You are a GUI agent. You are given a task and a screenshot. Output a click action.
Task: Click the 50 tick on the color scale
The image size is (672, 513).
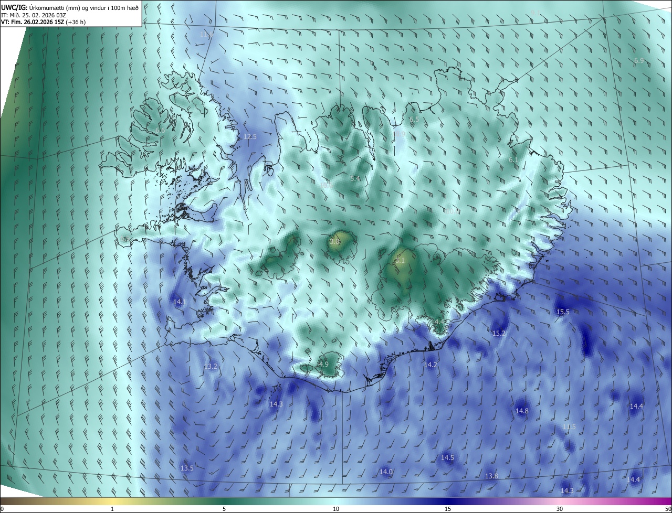(x=668, y=509)
